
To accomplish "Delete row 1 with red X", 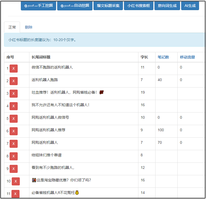I will [x=14, y=69].
